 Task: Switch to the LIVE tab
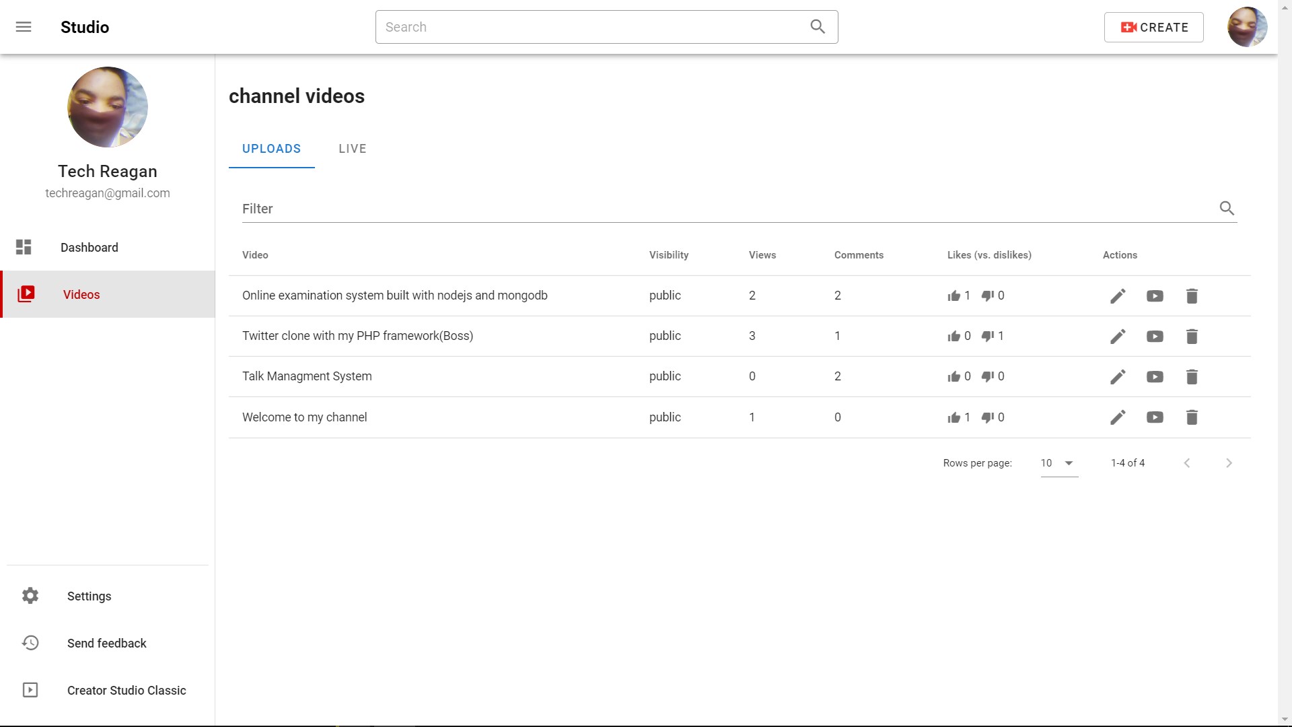pos(353,149)
